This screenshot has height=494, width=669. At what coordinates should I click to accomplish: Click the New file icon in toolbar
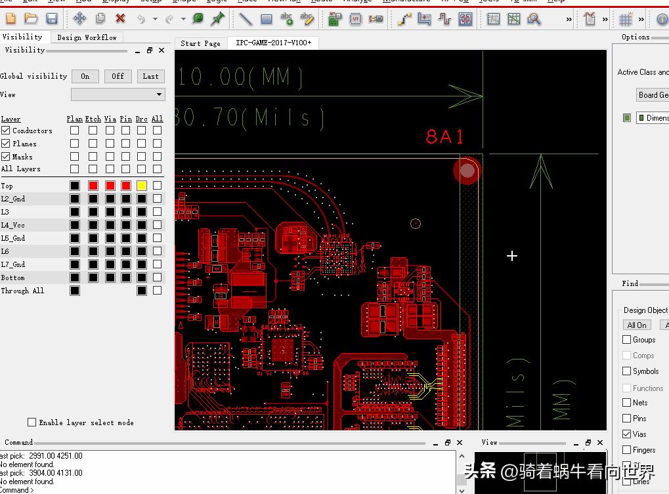tap(11, 19)
